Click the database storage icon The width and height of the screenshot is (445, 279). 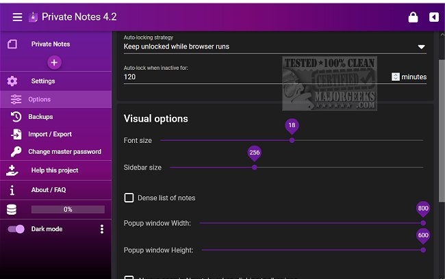[12, 209]
